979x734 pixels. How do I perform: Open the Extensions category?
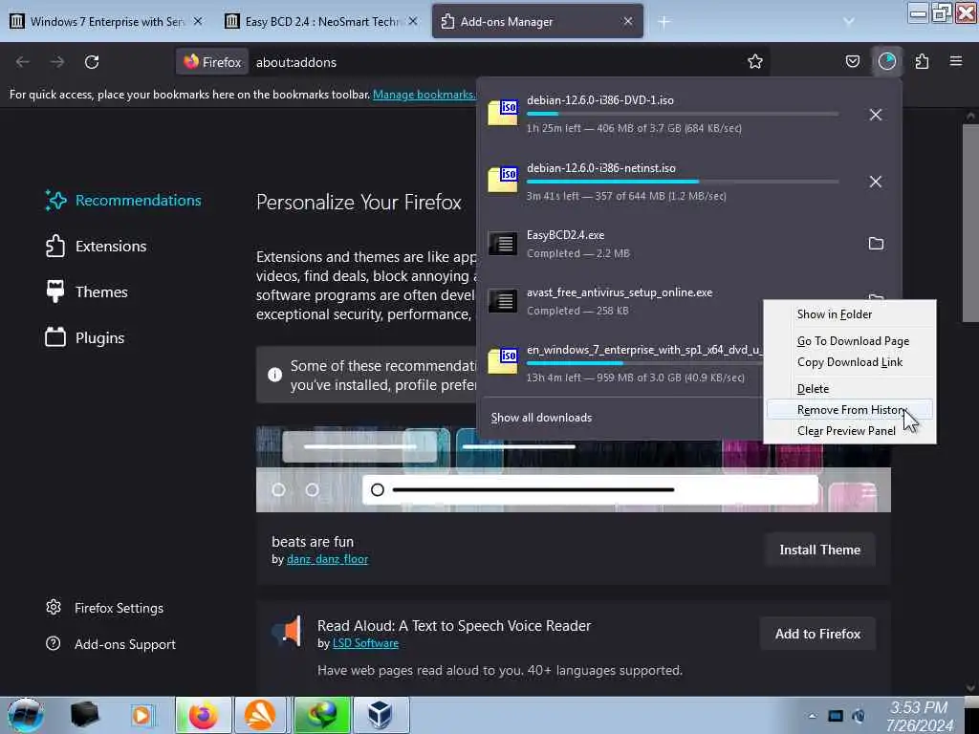pyautogui.click(x=97, y=246)
